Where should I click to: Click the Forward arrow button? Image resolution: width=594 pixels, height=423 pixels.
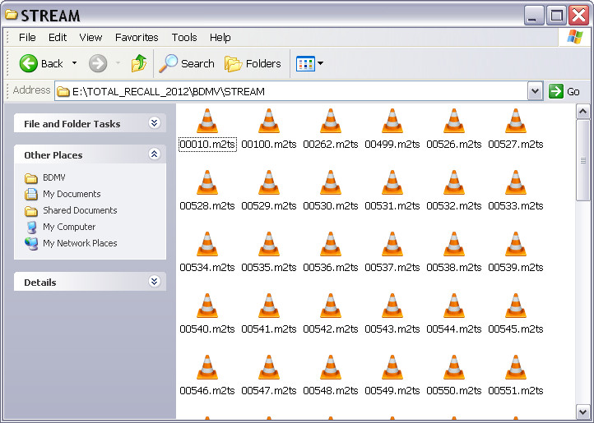pyautogui.click(x=98, y=63)
